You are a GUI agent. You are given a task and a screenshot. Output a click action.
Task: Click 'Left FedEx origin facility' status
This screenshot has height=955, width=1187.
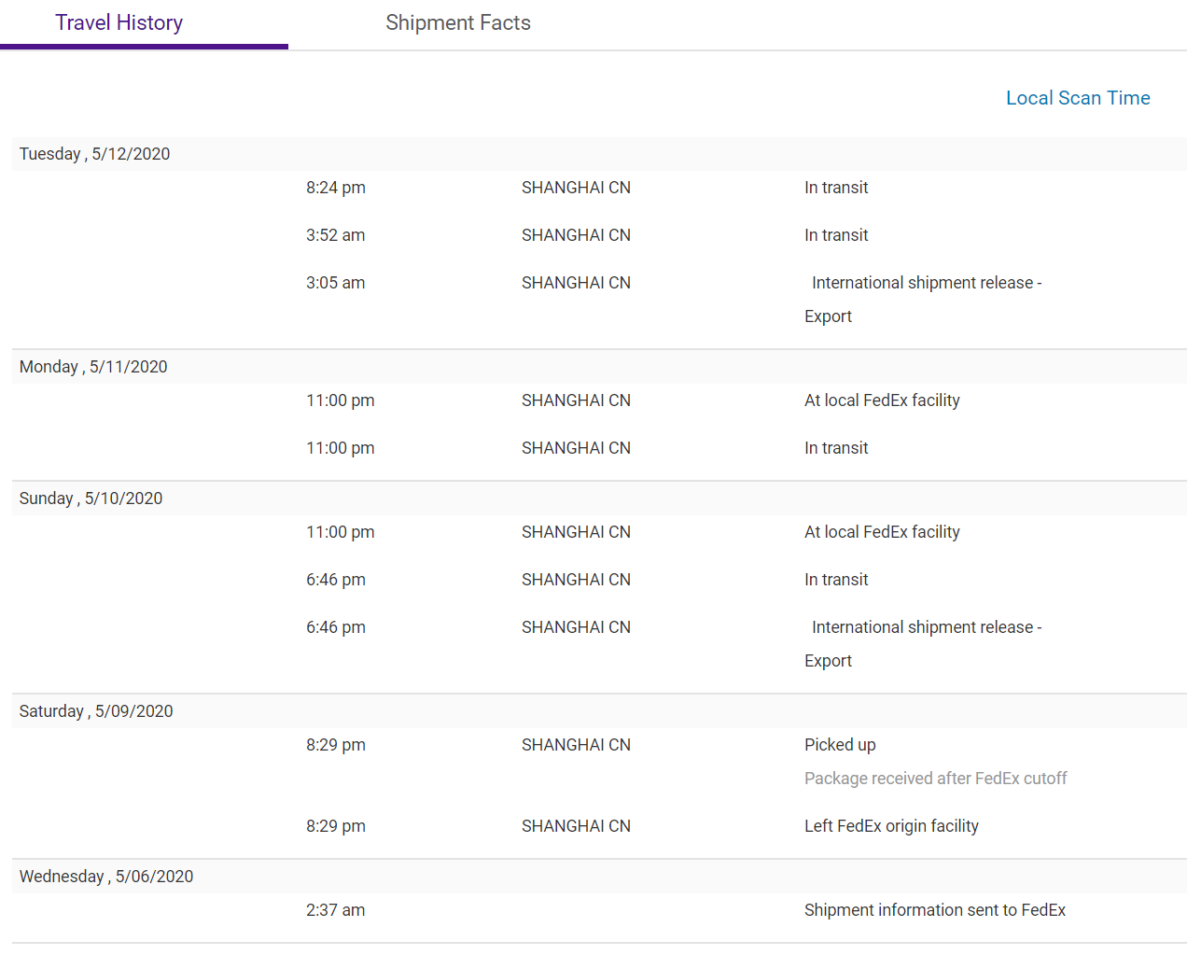[x=891, y=826]
